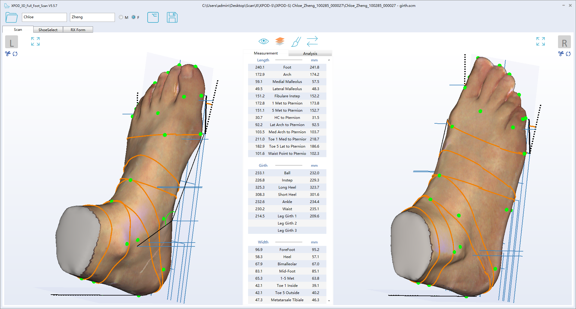Screen dimensions: 576x309
Task: Click the save floppy disk icon
Action: [172, 17]
